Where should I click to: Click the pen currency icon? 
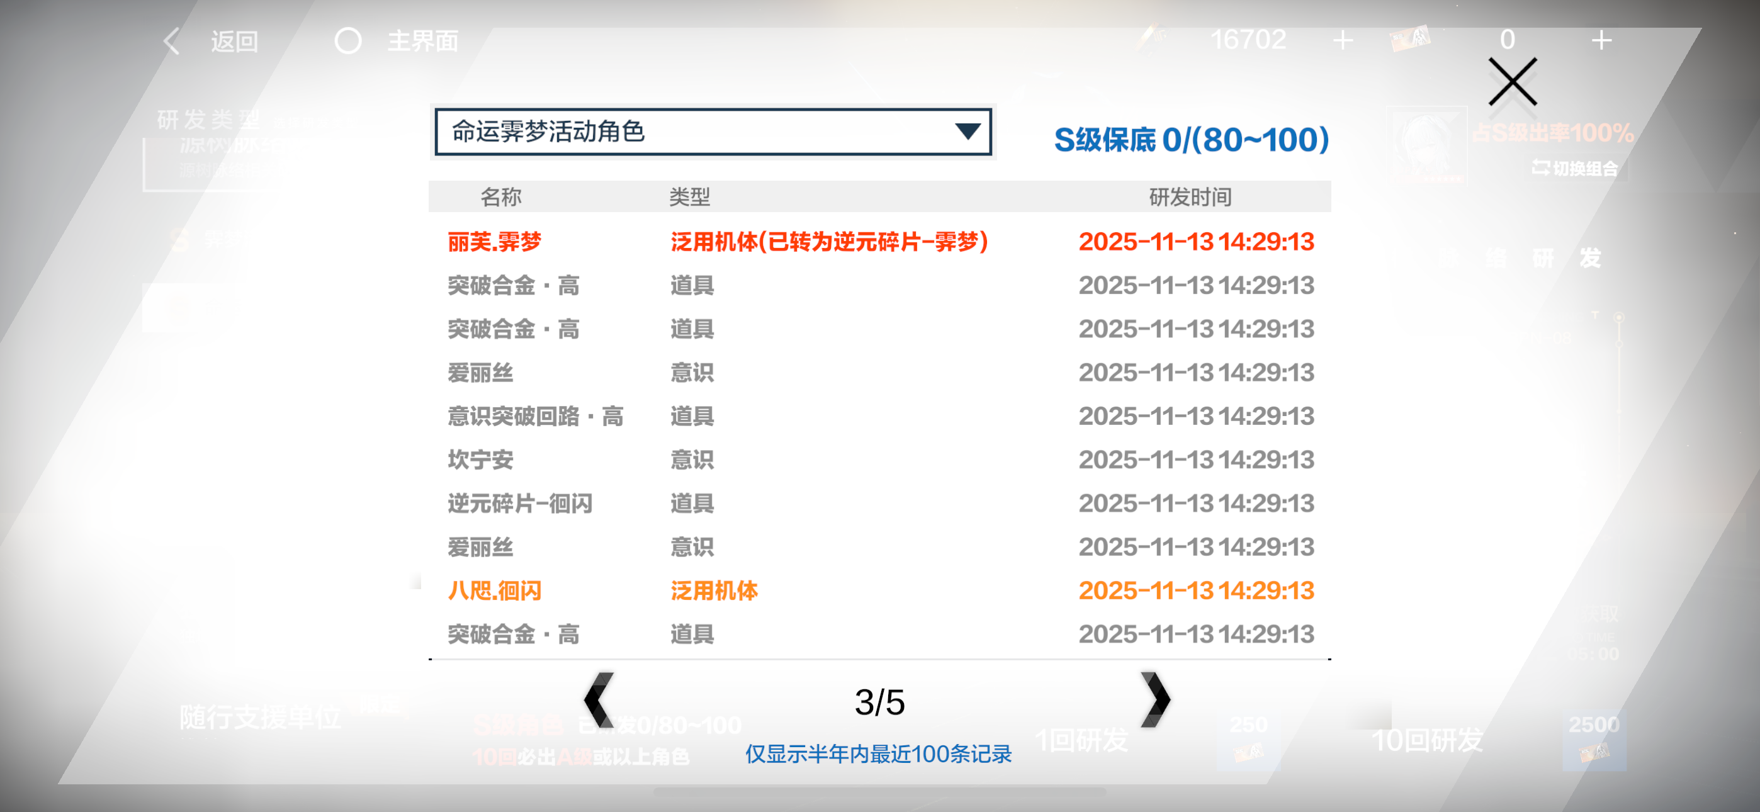[x=1151, y=38]
